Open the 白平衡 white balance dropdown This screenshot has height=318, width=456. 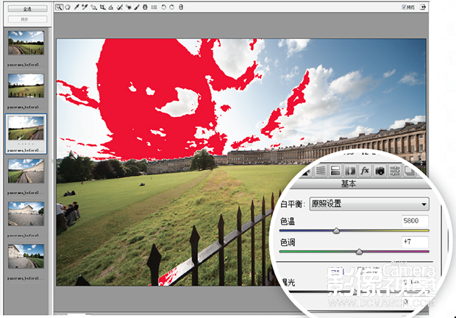pyautogui.click(x=369, y=204)
